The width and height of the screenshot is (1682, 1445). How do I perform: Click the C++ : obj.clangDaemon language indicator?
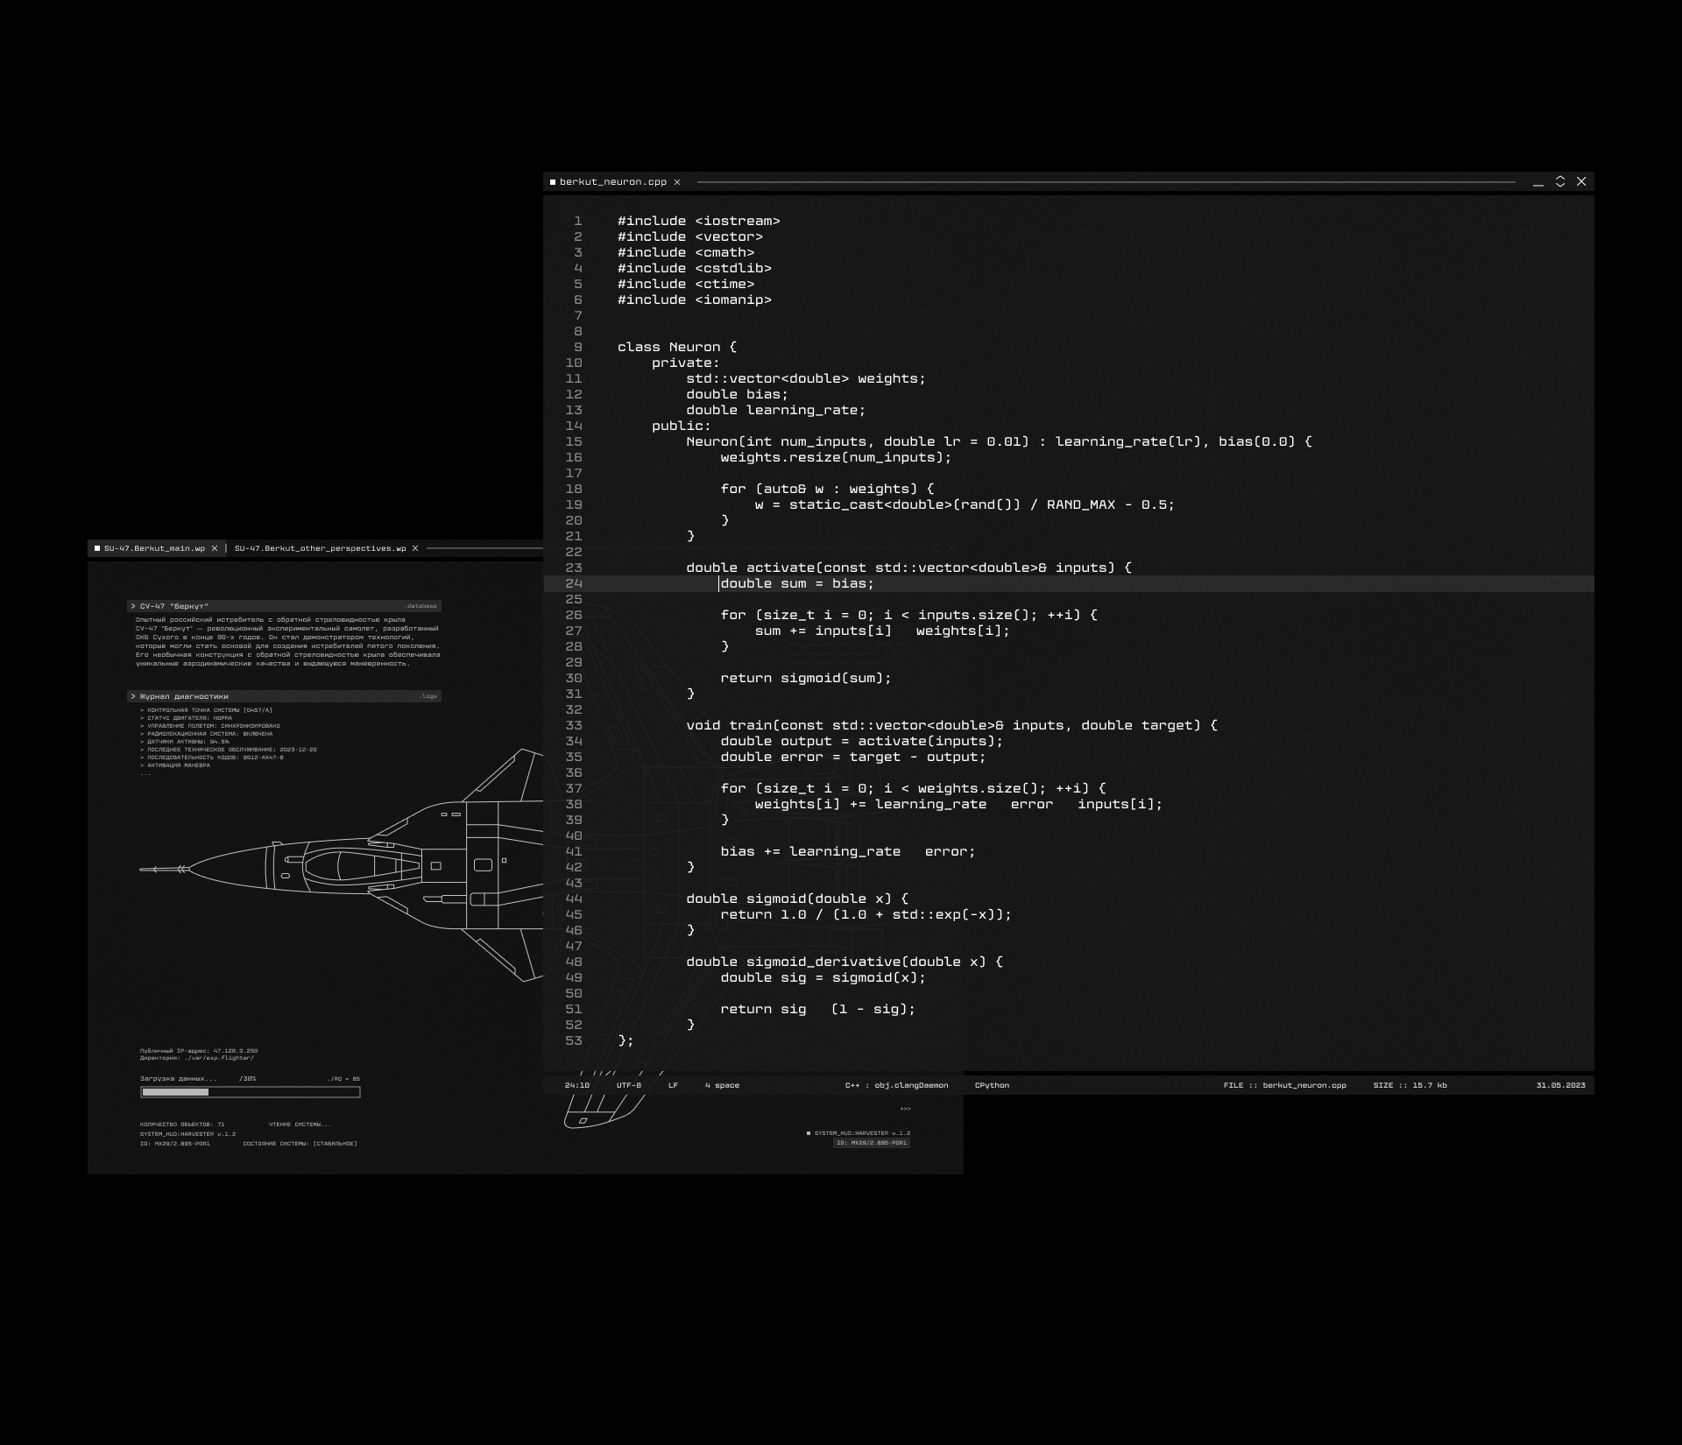click(x=896, y=1085)
